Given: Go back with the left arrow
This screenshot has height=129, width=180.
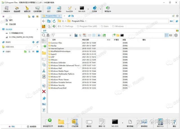Looking at the screenshot, I should coord(44,21).
